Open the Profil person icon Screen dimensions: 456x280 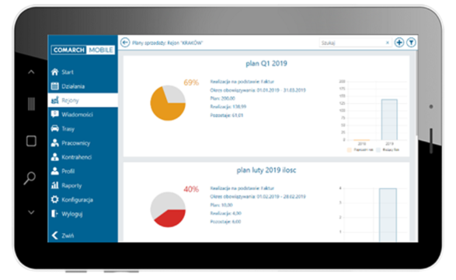point(54,171)
